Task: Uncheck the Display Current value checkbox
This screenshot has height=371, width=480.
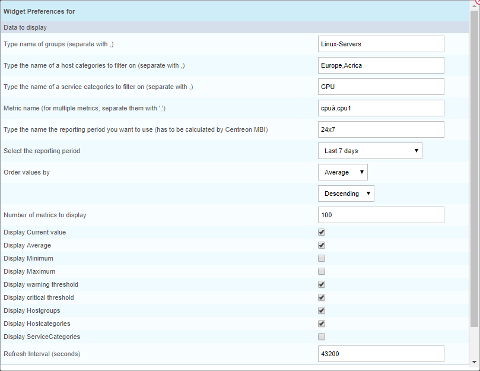Action: [322, 232]
